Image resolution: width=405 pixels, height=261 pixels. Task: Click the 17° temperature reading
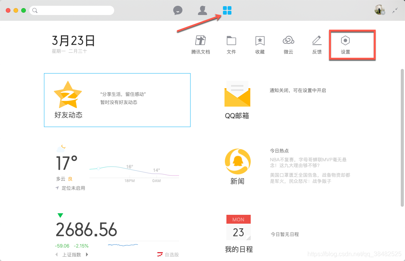coord(67,163)
